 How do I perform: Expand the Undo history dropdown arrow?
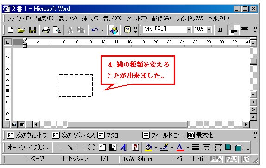102,30
